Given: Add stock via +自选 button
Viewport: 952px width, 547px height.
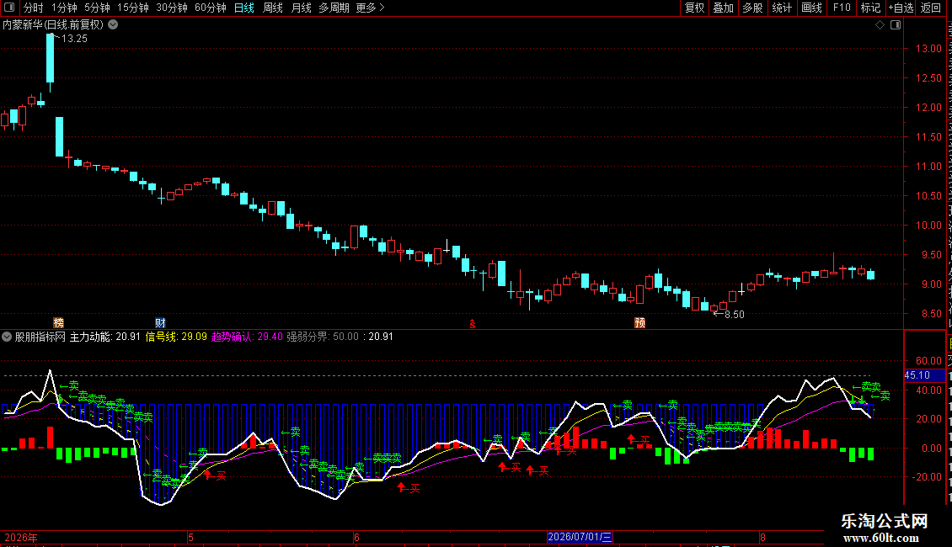Looking at the screenshot, I should pos(901,8).
